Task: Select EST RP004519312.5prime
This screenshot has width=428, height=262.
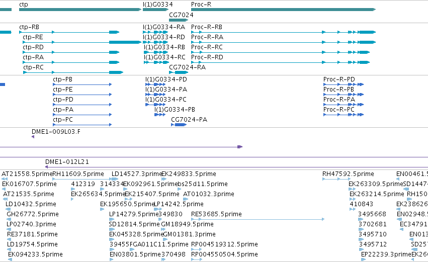Action: (x=224, y=245)
